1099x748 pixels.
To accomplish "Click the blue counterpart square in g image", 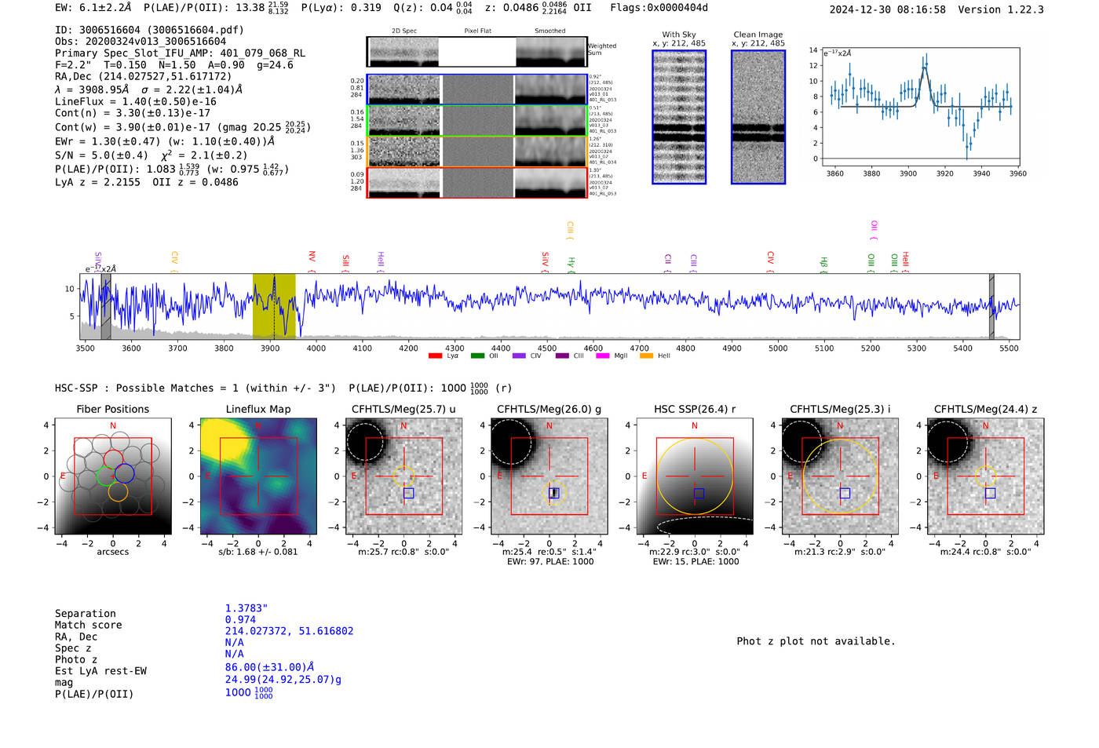I will coord(554,493).
